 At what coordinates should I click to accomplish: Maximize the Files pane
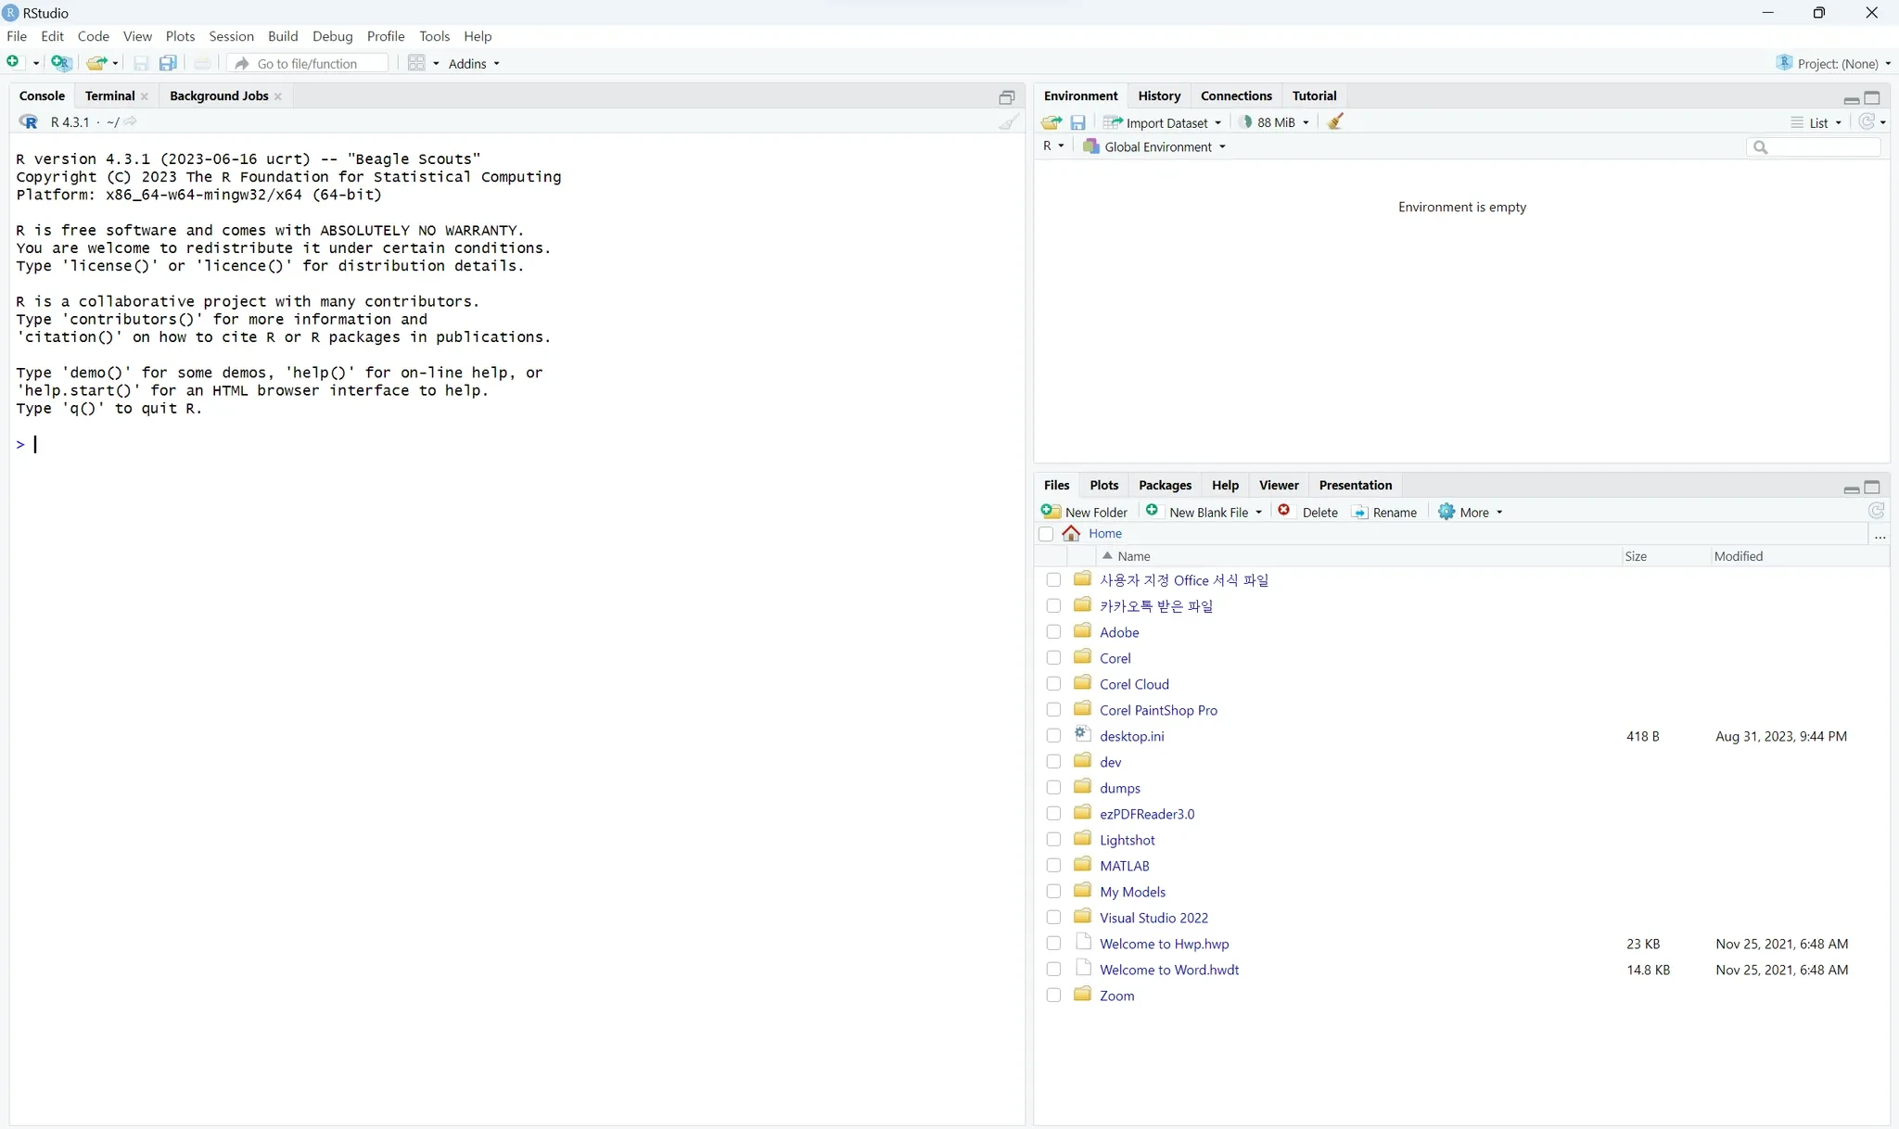(x=1872, y=487)
